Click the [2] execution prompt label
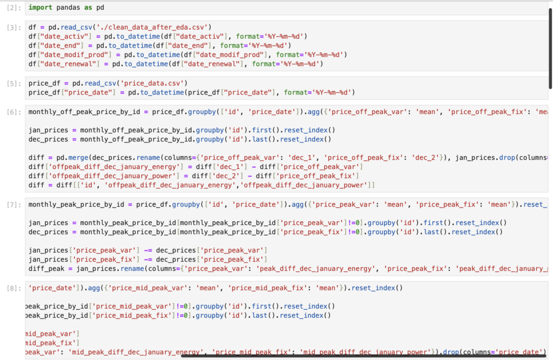The height and width of the screenshot is (361, 553). 13,8
